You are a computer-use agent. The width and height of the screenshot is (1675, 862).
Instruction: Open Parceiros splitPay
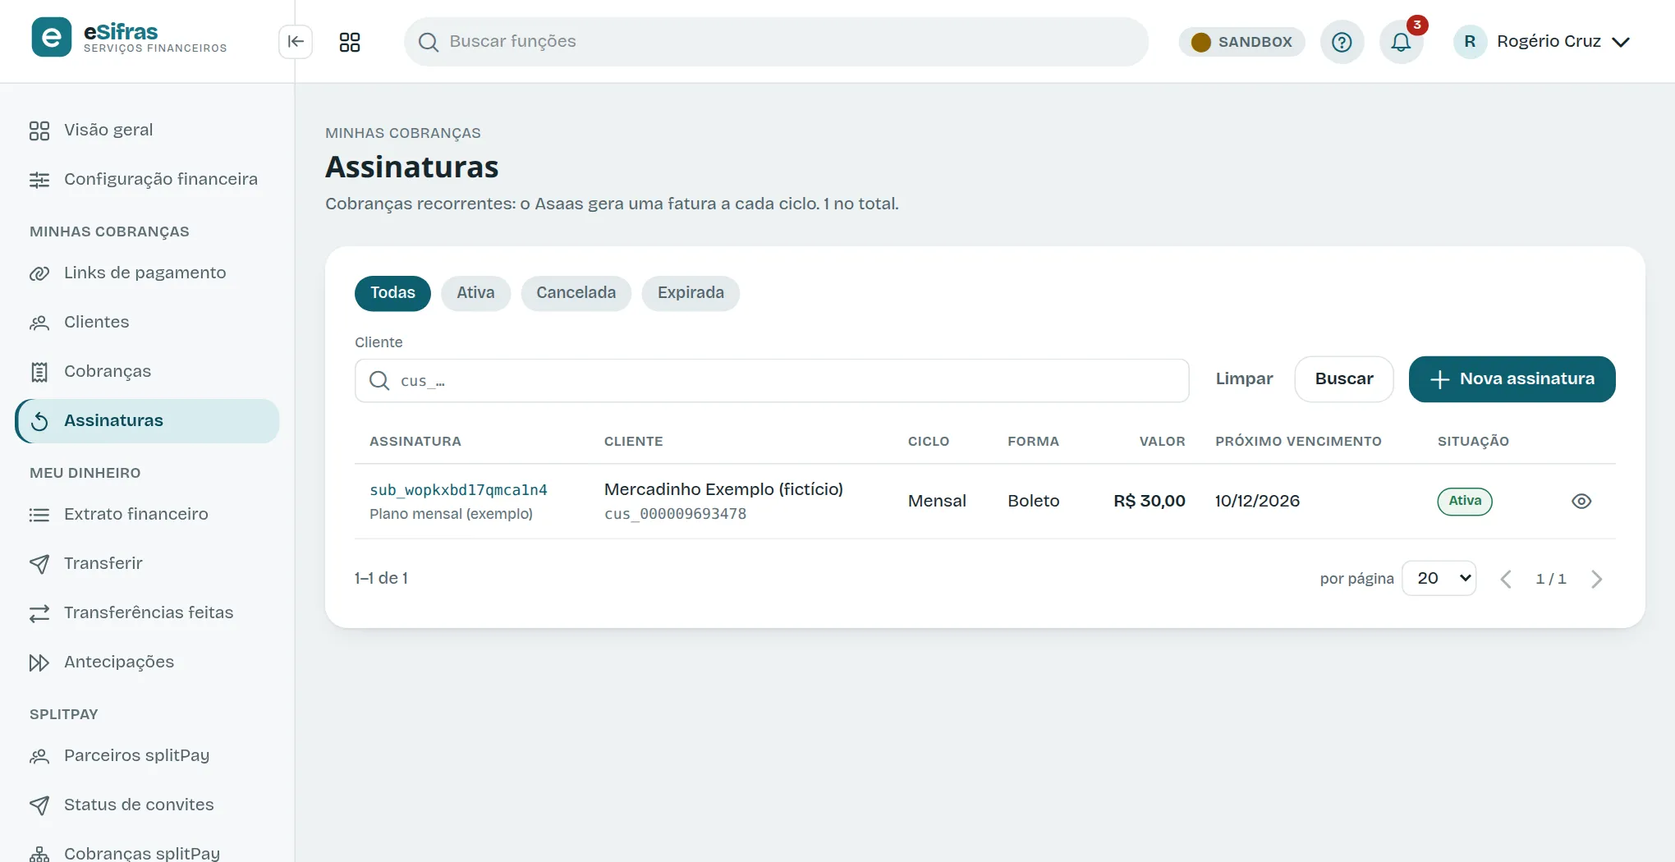[x=147, y=756]
